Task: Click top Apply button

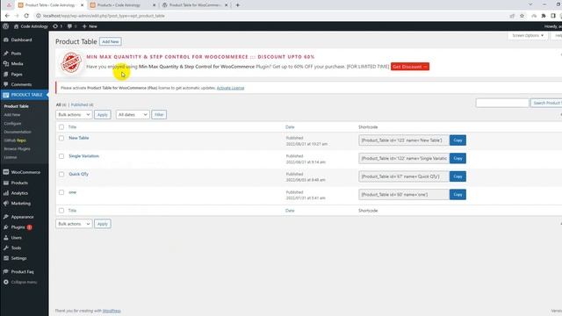Action: 103,115
